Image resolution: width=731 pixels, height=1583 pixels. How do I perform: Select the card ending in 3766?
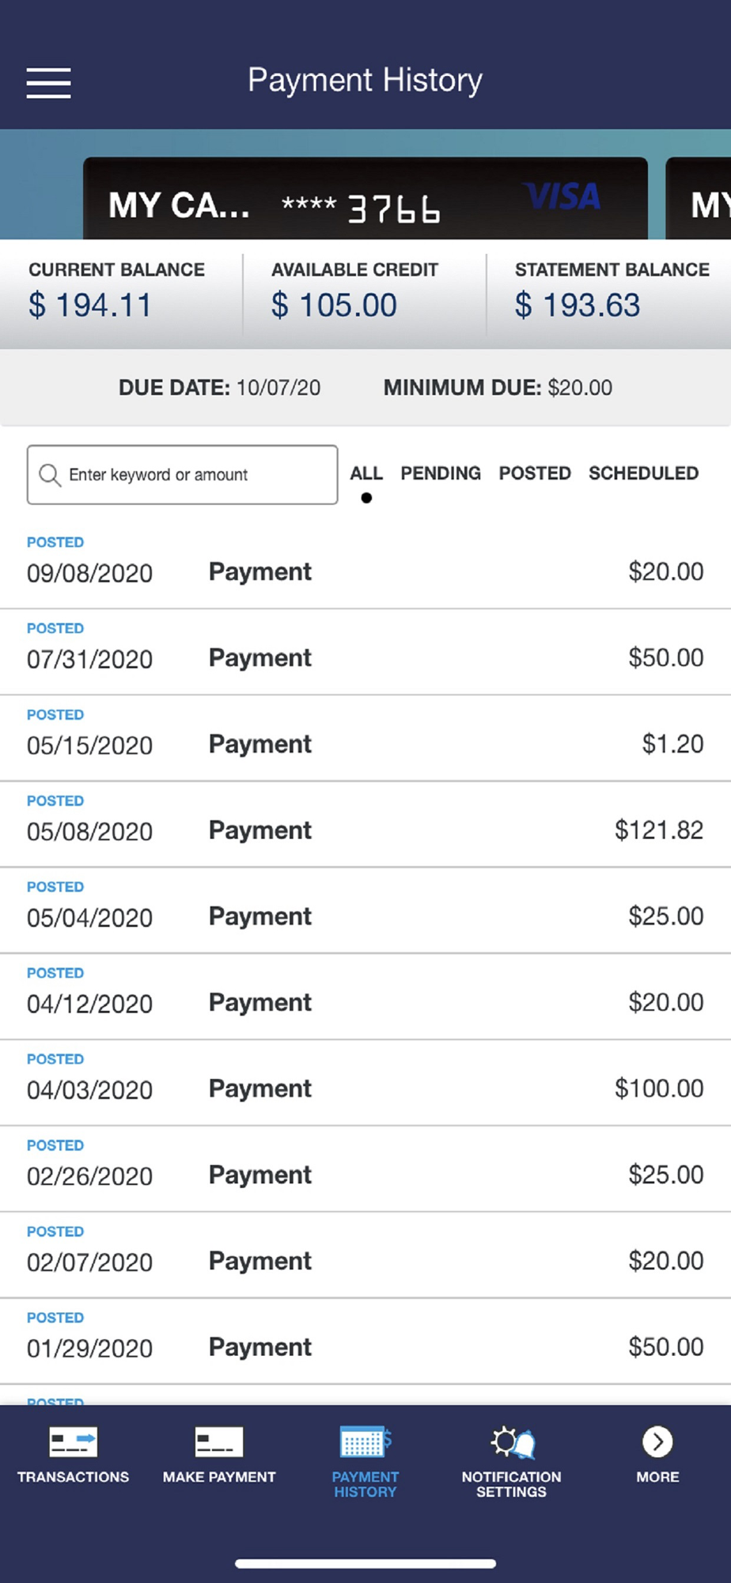(365, 199)
